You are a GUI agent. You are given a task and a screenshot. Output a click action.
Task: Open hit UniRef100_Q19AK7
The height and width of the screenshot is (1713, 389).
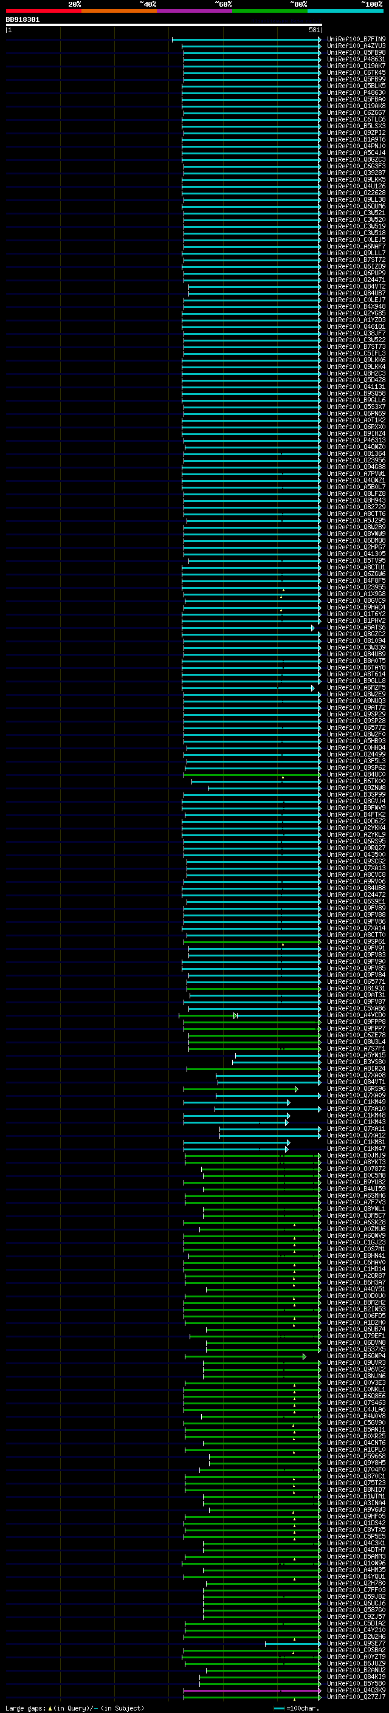click(x=356, y=66)
